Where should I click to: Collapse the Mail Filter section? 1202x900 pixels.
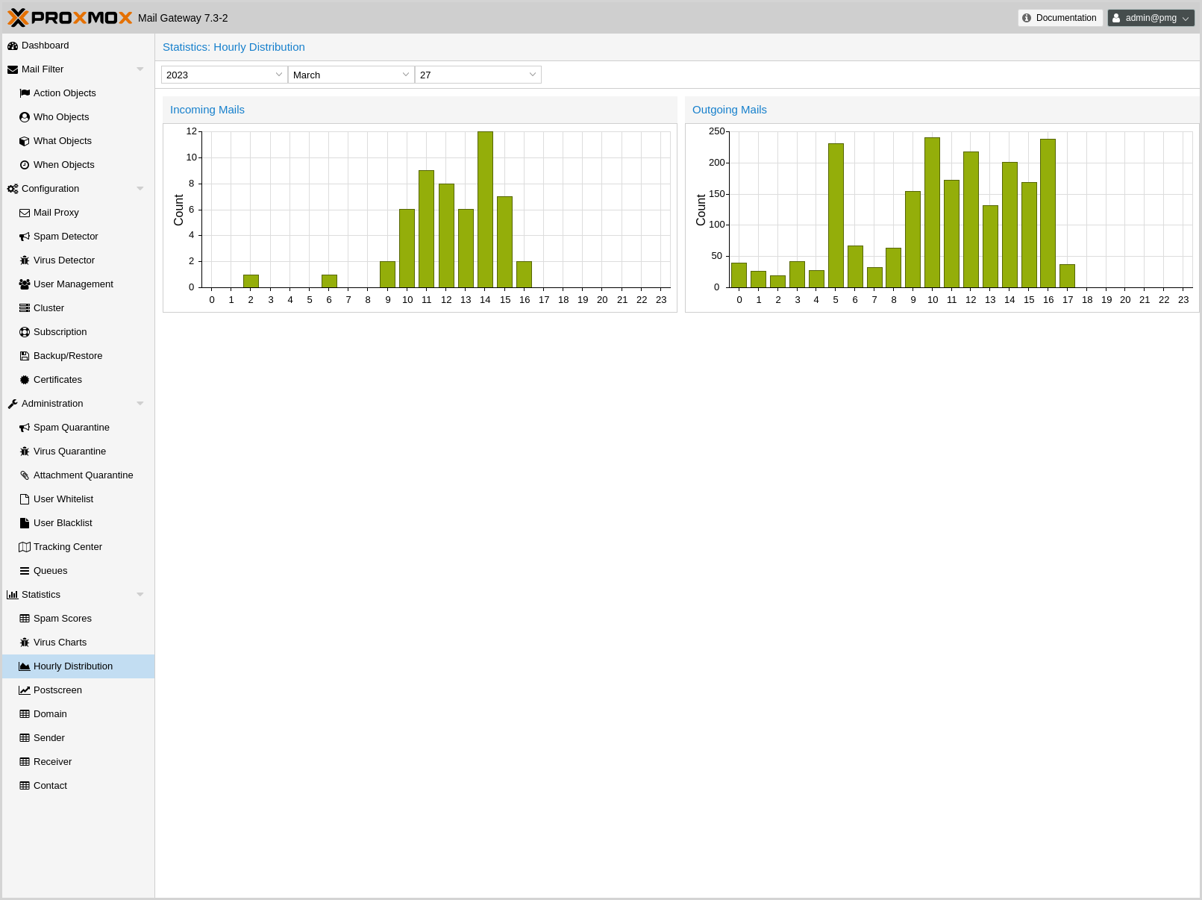140,69
